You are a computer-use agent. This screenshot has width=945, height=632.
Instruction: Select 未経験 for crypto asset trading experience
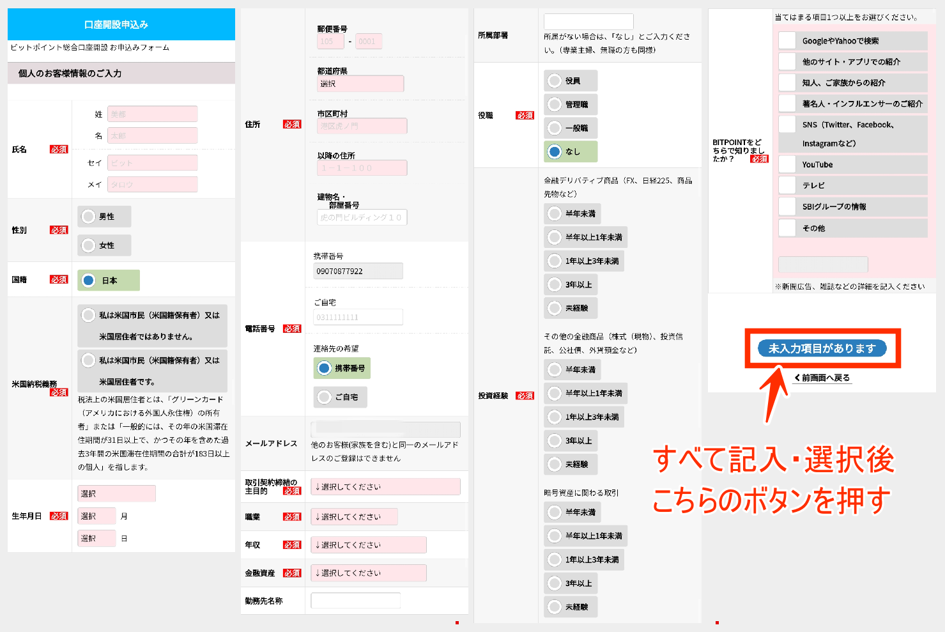(553, 606)
